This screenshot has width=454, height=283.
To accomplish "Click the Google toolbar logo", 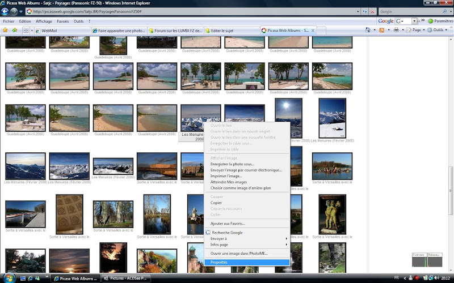I will (385, 21).
